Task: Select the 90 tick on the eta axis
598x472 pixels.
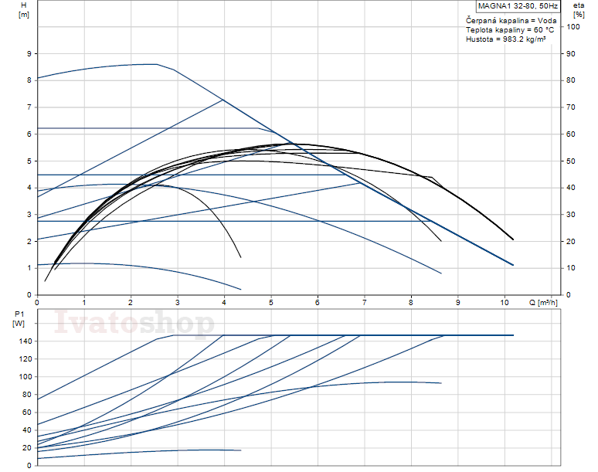Action: click(x=572, y=54)
